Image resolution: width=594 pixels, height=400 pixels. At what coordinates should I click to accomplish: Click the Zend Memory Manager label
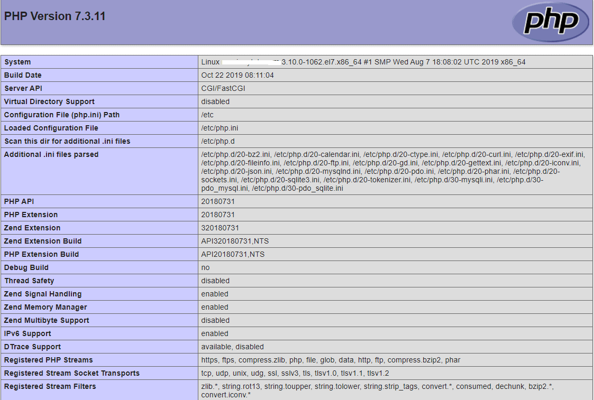coord(45,308)
